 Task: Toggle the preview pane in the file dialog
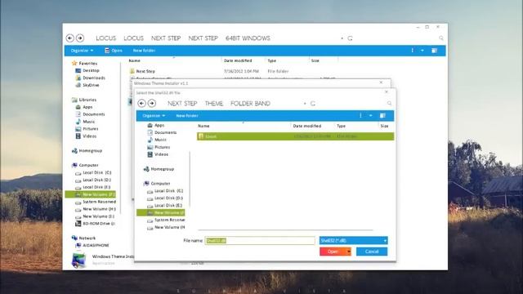point(382,116)
